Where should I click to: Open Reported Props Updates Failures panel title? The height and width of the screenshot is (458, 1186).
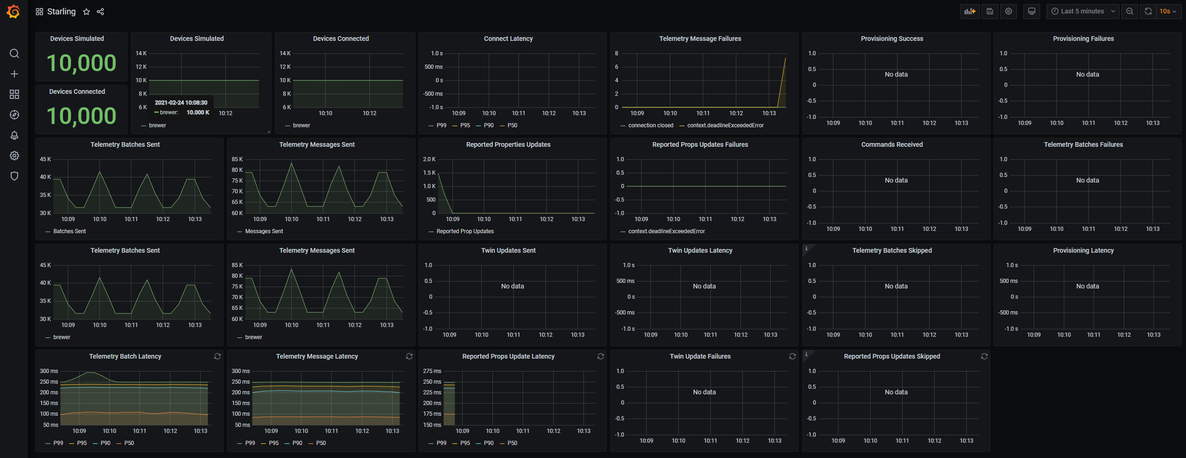[700, 144]
